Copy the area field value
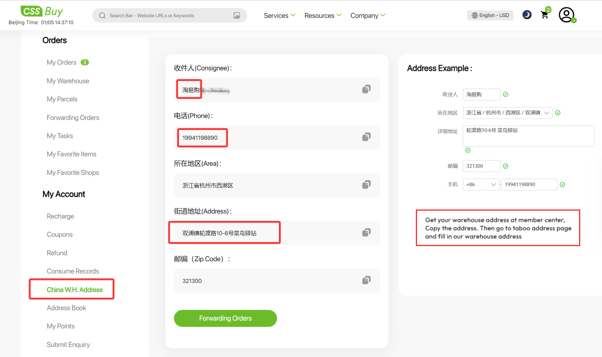Screen dimensions: 602x357 click(x=366, y=185)
